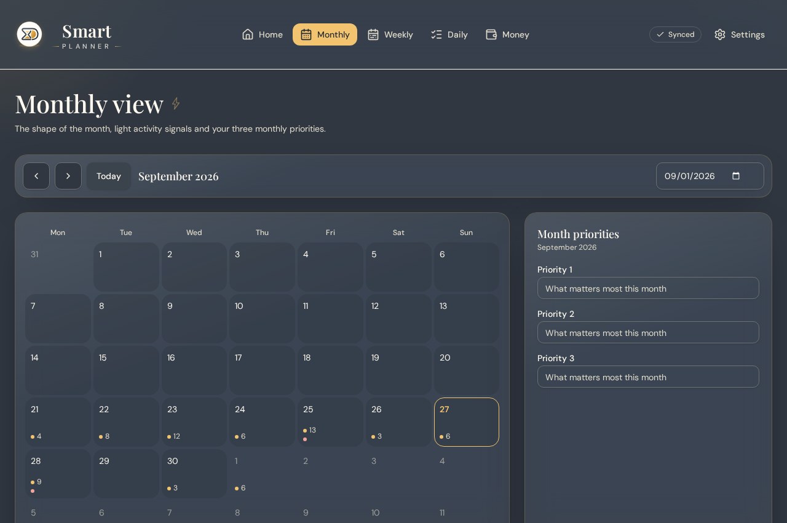
Task: Open Settings in the top bar
Action: click(740, 34)
